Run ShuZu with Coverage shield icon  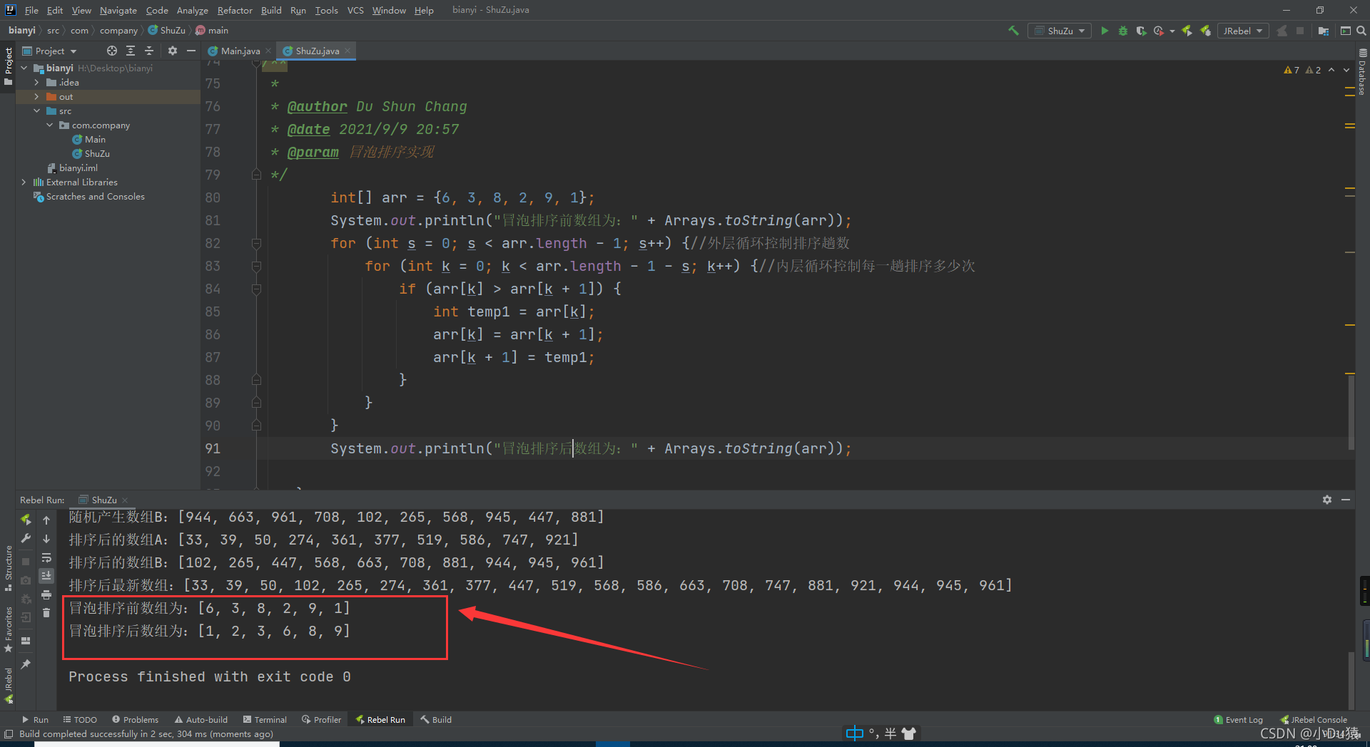[1140, 31]
